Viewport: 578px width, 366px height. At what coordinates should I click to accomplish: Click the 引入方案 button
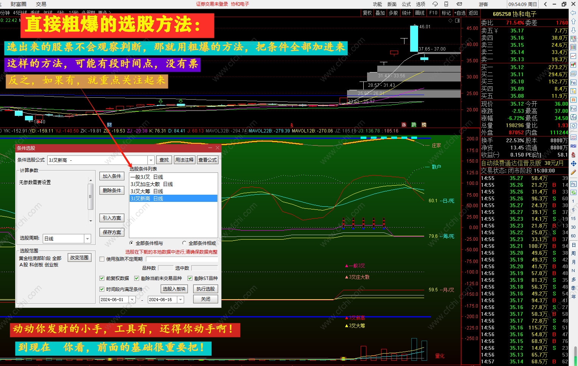(x=112, y=218)
